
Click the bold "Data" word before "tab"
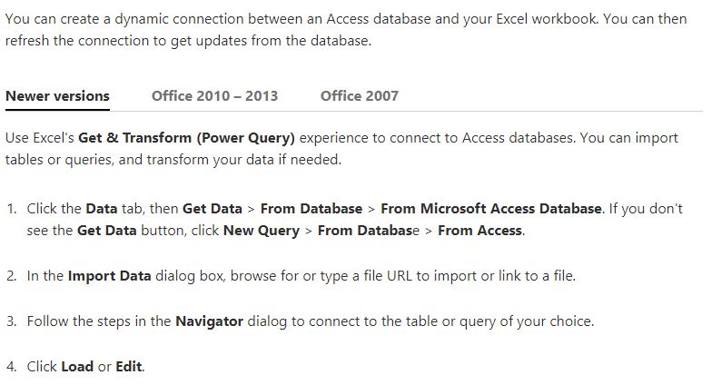(x=102, y=208)
